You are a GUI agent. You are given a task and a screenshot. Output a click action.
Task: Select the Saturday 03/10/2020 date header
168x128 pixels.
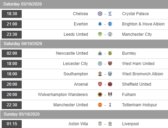(x=84, y=4)
